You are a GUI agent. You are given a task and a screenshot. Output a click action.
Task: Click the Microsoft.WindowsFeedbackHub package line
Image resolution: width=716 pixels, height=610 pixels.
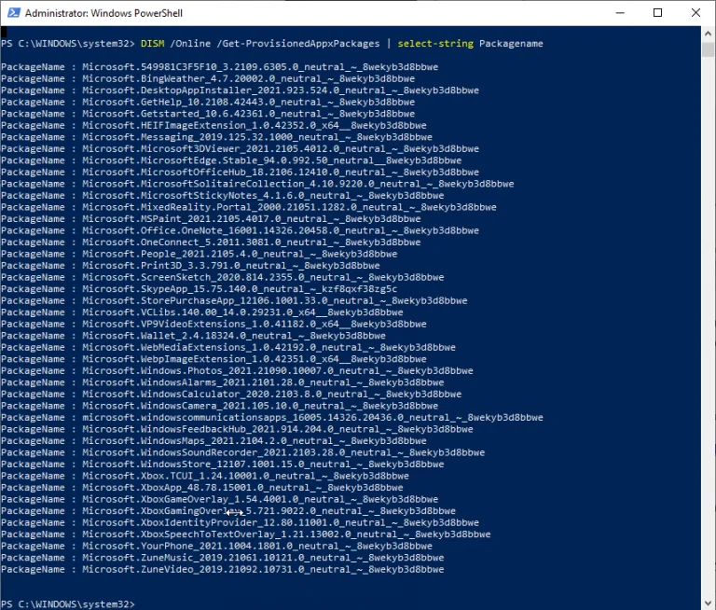click(x=237, y=429)
